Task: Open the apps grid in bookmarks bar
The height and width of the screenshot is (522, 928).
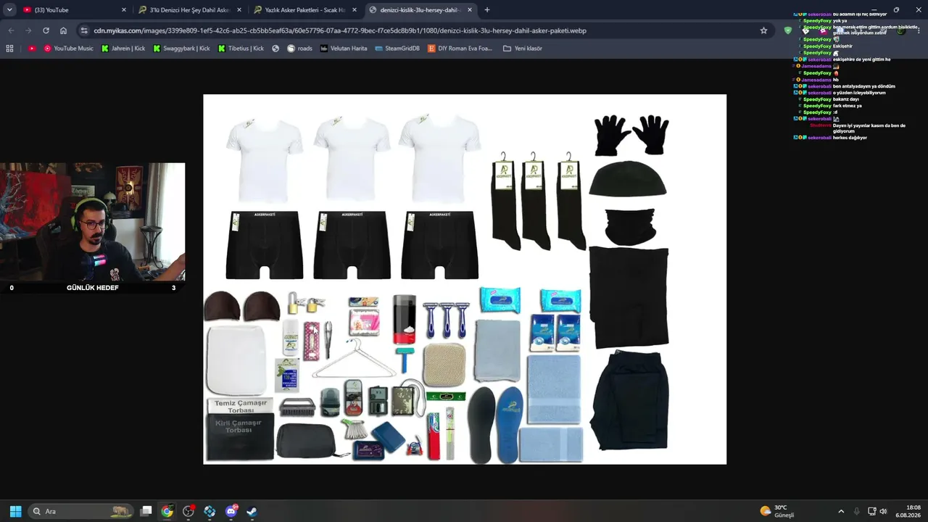Action: [x=9, y=49]
